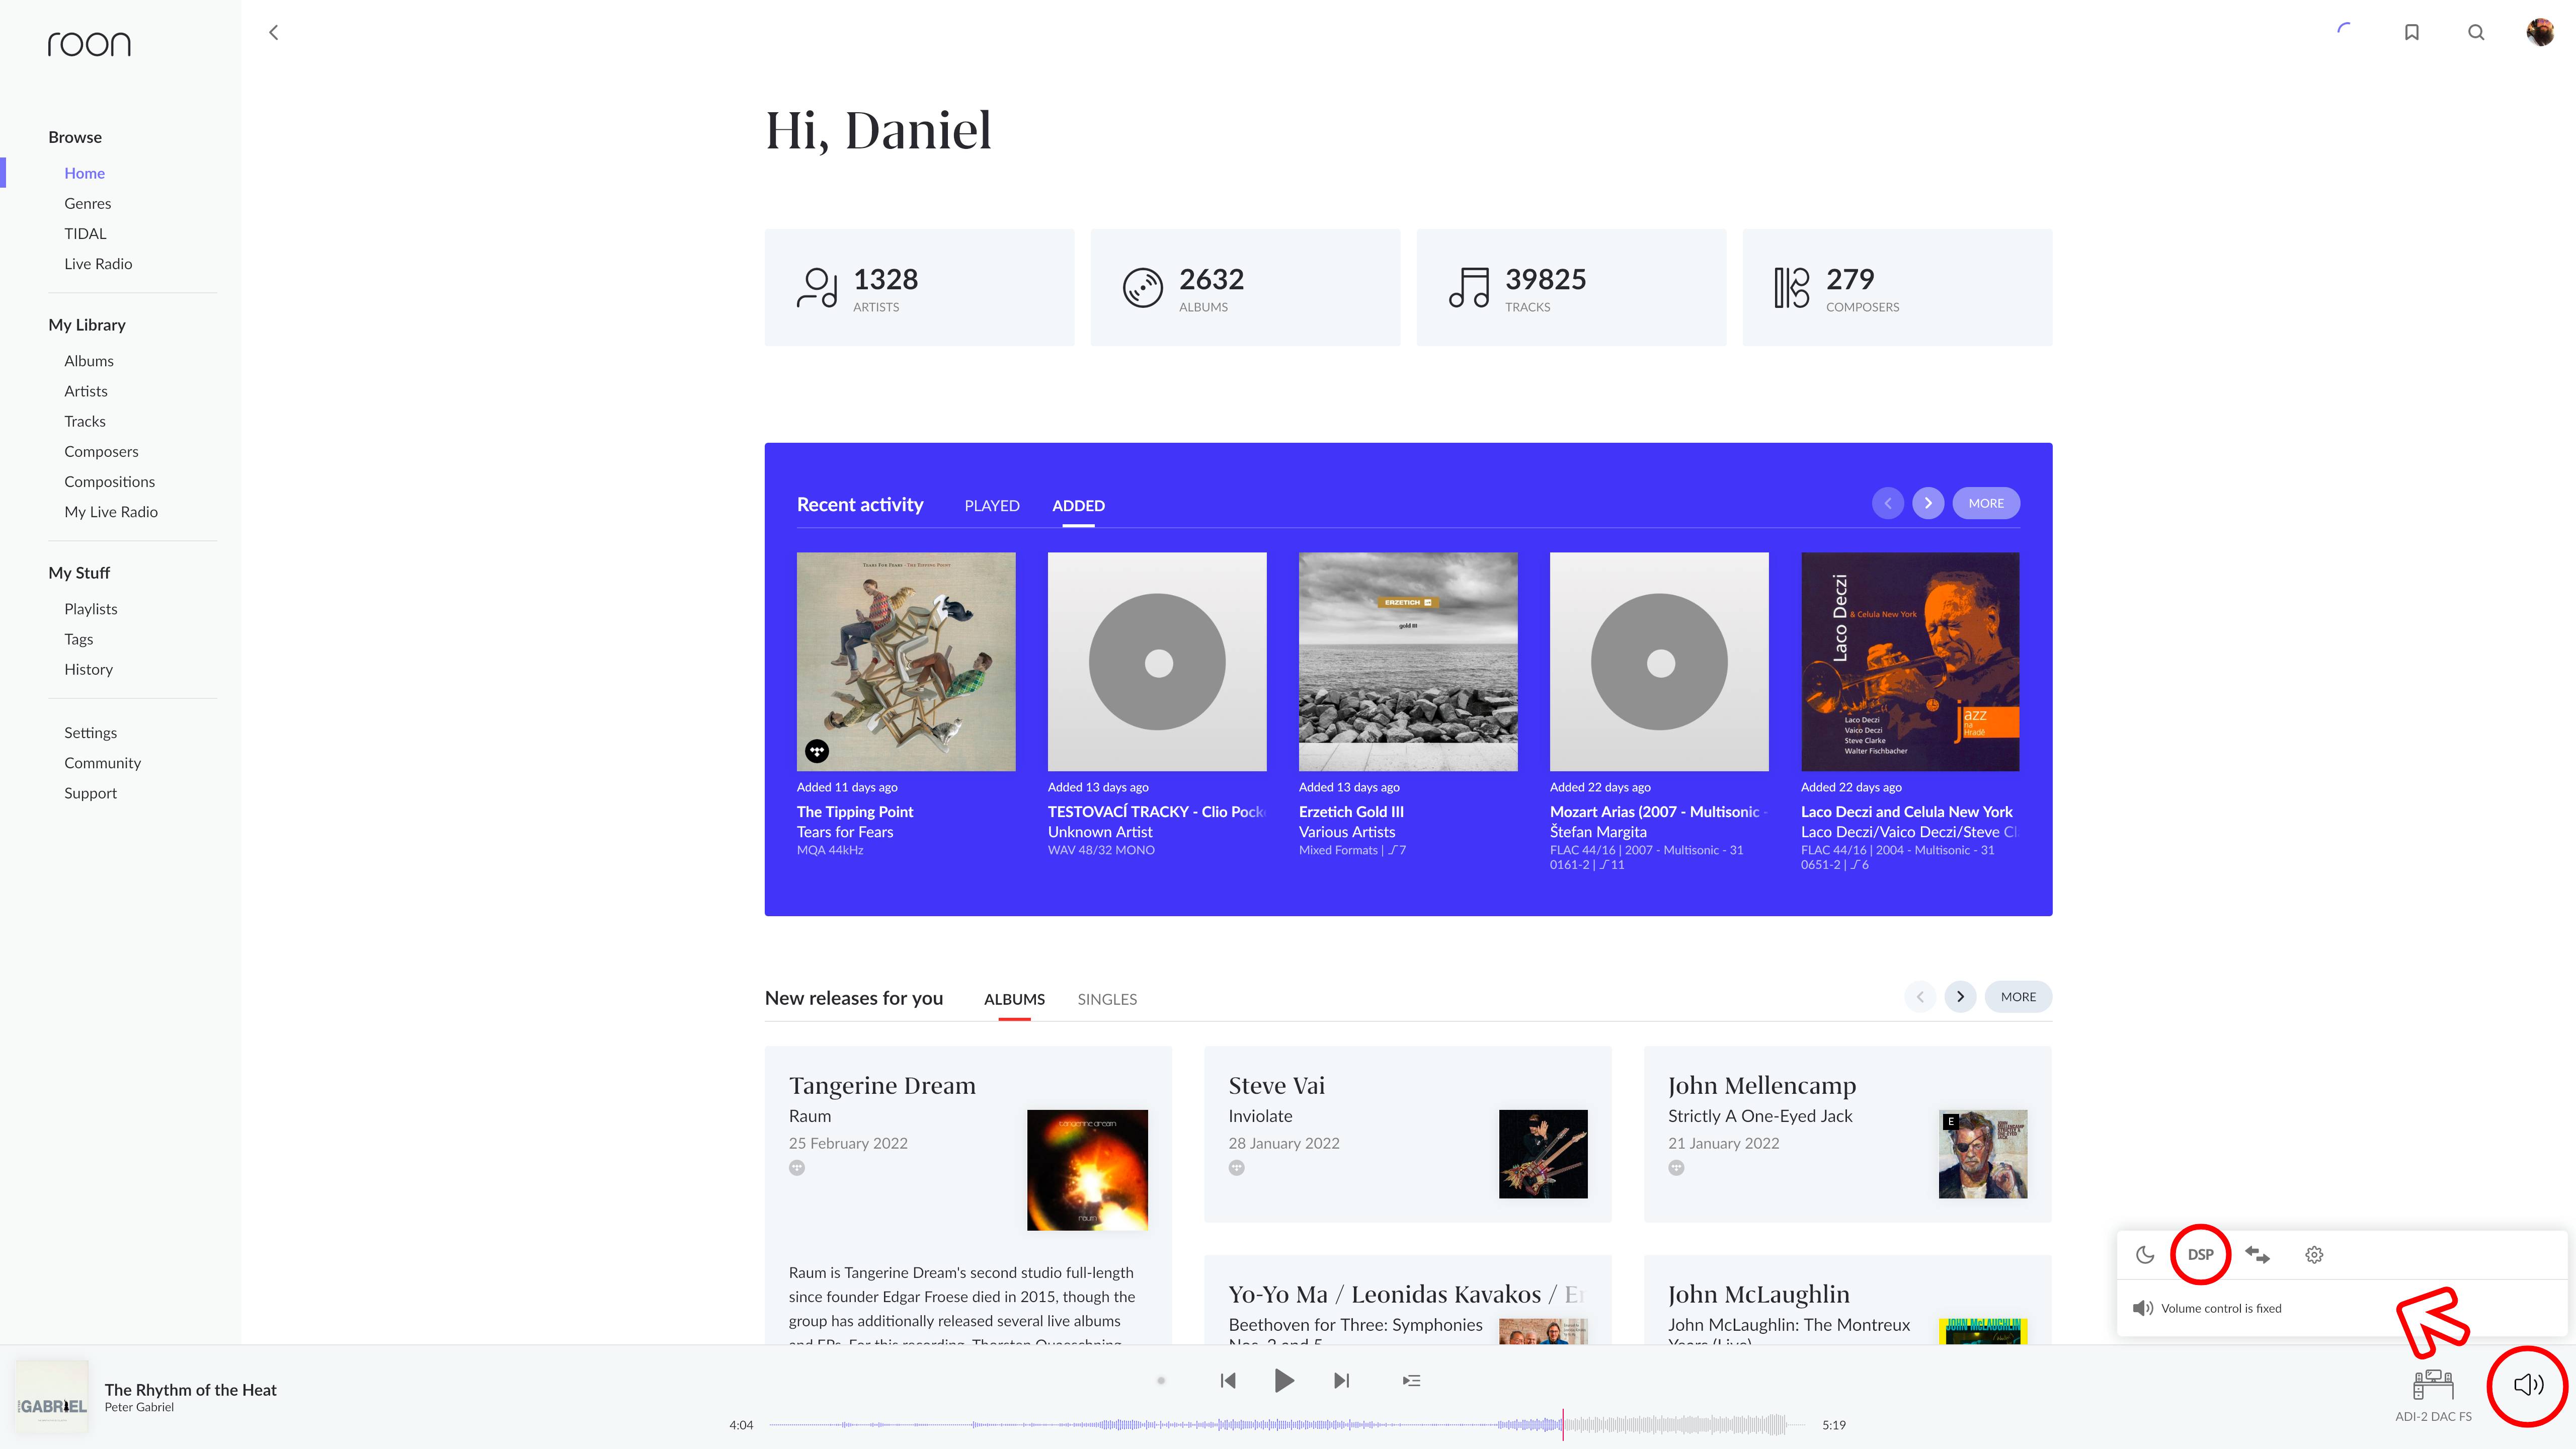Open the TESTOVACÍ TRACKY album title link
2576x1449 pixels.
(1156, 812)
